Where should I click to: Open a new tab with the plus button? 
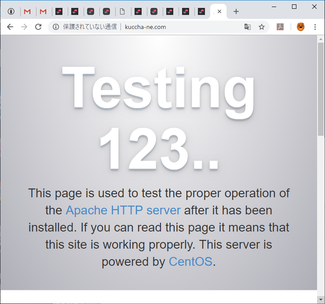(x=236, y=11)
